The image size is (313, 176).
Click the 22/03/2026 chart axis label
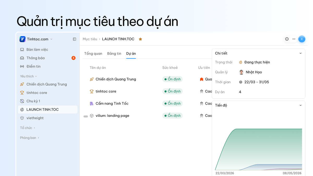point(225,173)
